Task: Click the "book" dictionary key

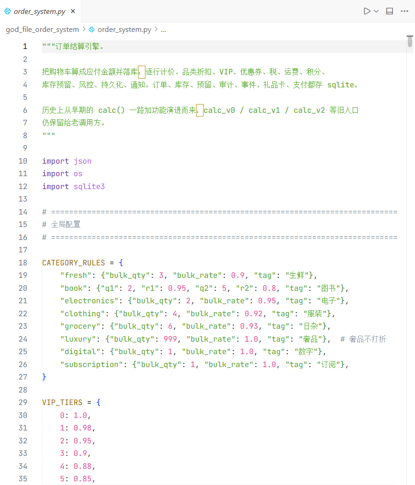Action: [x=73, y=289]
